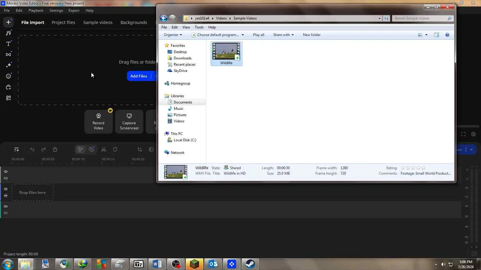The image size is (481, 270).
Task: Click the add track icon on timeline toolbar
Action: pos(17,149)
